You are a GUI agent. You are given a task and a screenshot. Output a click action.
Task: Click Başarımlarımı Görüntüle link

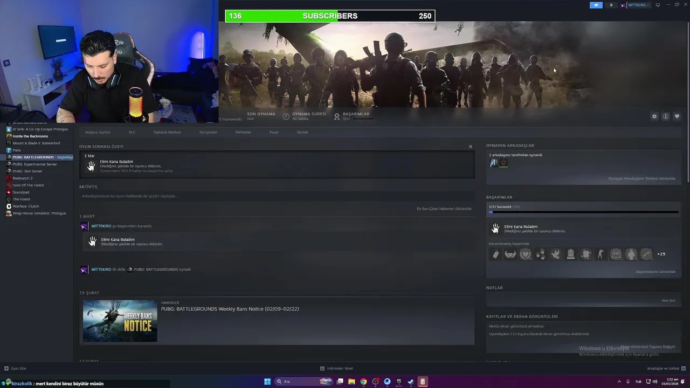(x=655, y=272)
